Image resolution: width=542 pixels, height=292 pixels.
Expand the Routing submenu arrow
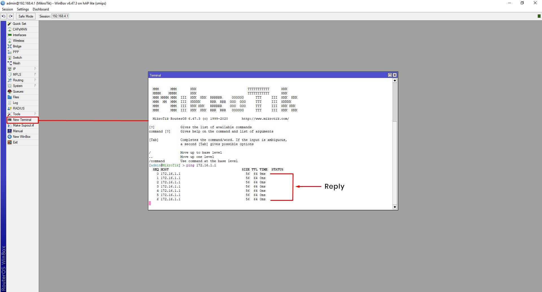pos(35,80)
